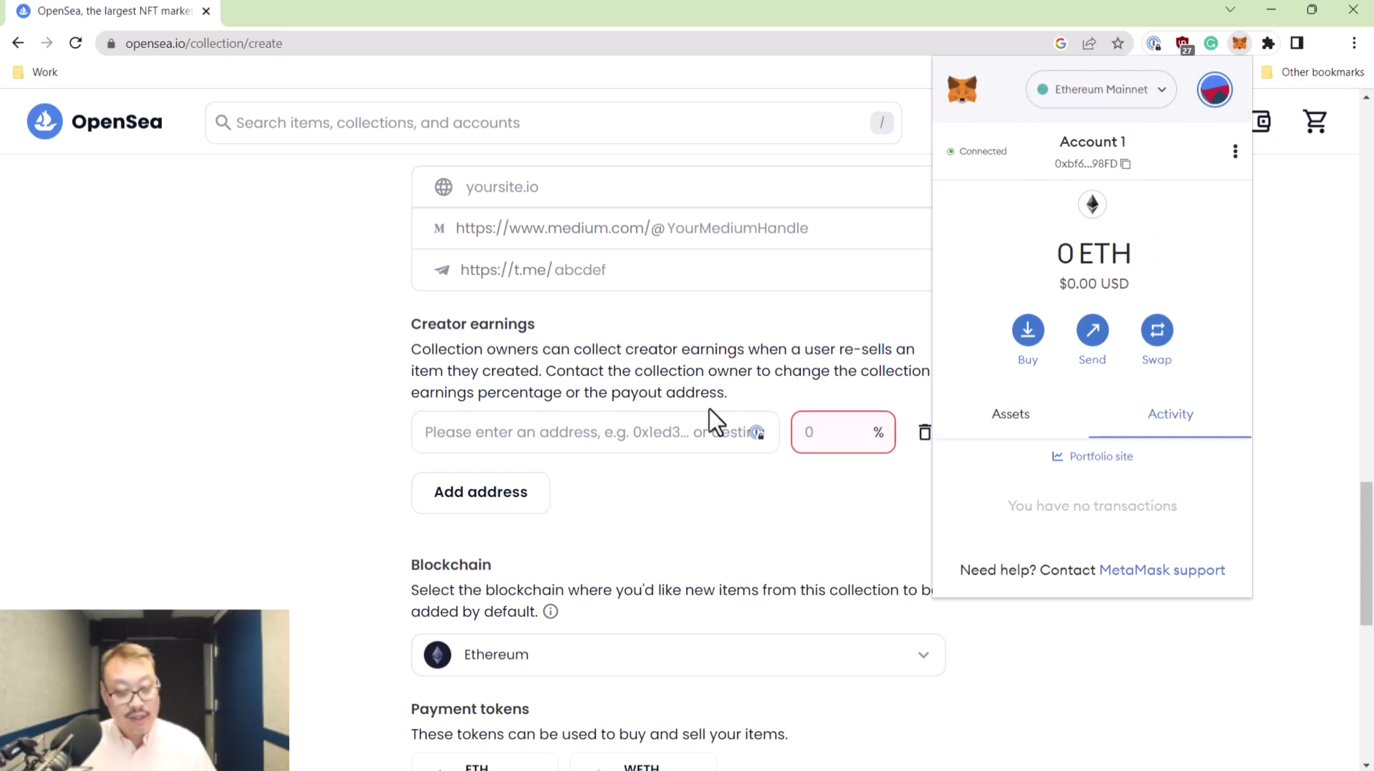Click the MetaMask Buy icon
The width and height of the screenshot is (1374, 771).
point(1027,330)
